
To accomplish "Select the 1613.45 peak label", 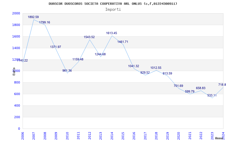I will coord(112,33).
